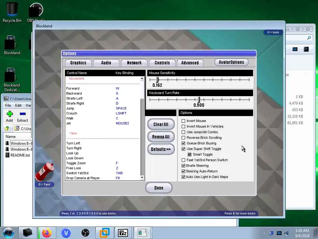Image resolution: width=318 pixels, height=239 pixels.
Task: Click the blue V app taskbar icon
Action: tap(66, 233)
